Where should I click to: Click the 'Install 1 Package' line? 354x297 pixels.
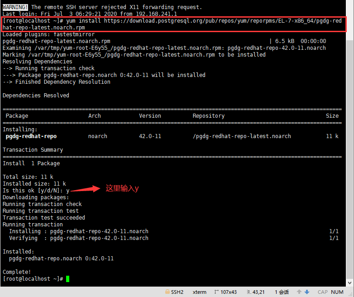pyautogui.click(x=31, y=163)
